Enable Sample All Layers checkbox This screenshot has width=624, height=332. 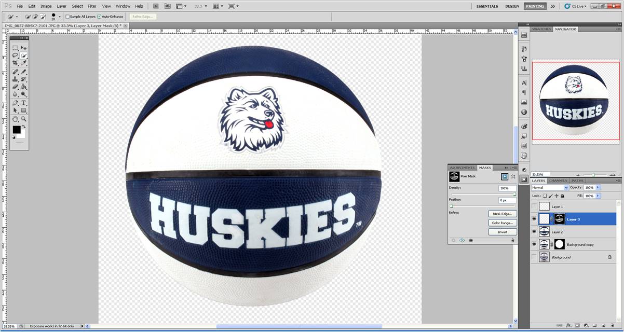(67, 17)
